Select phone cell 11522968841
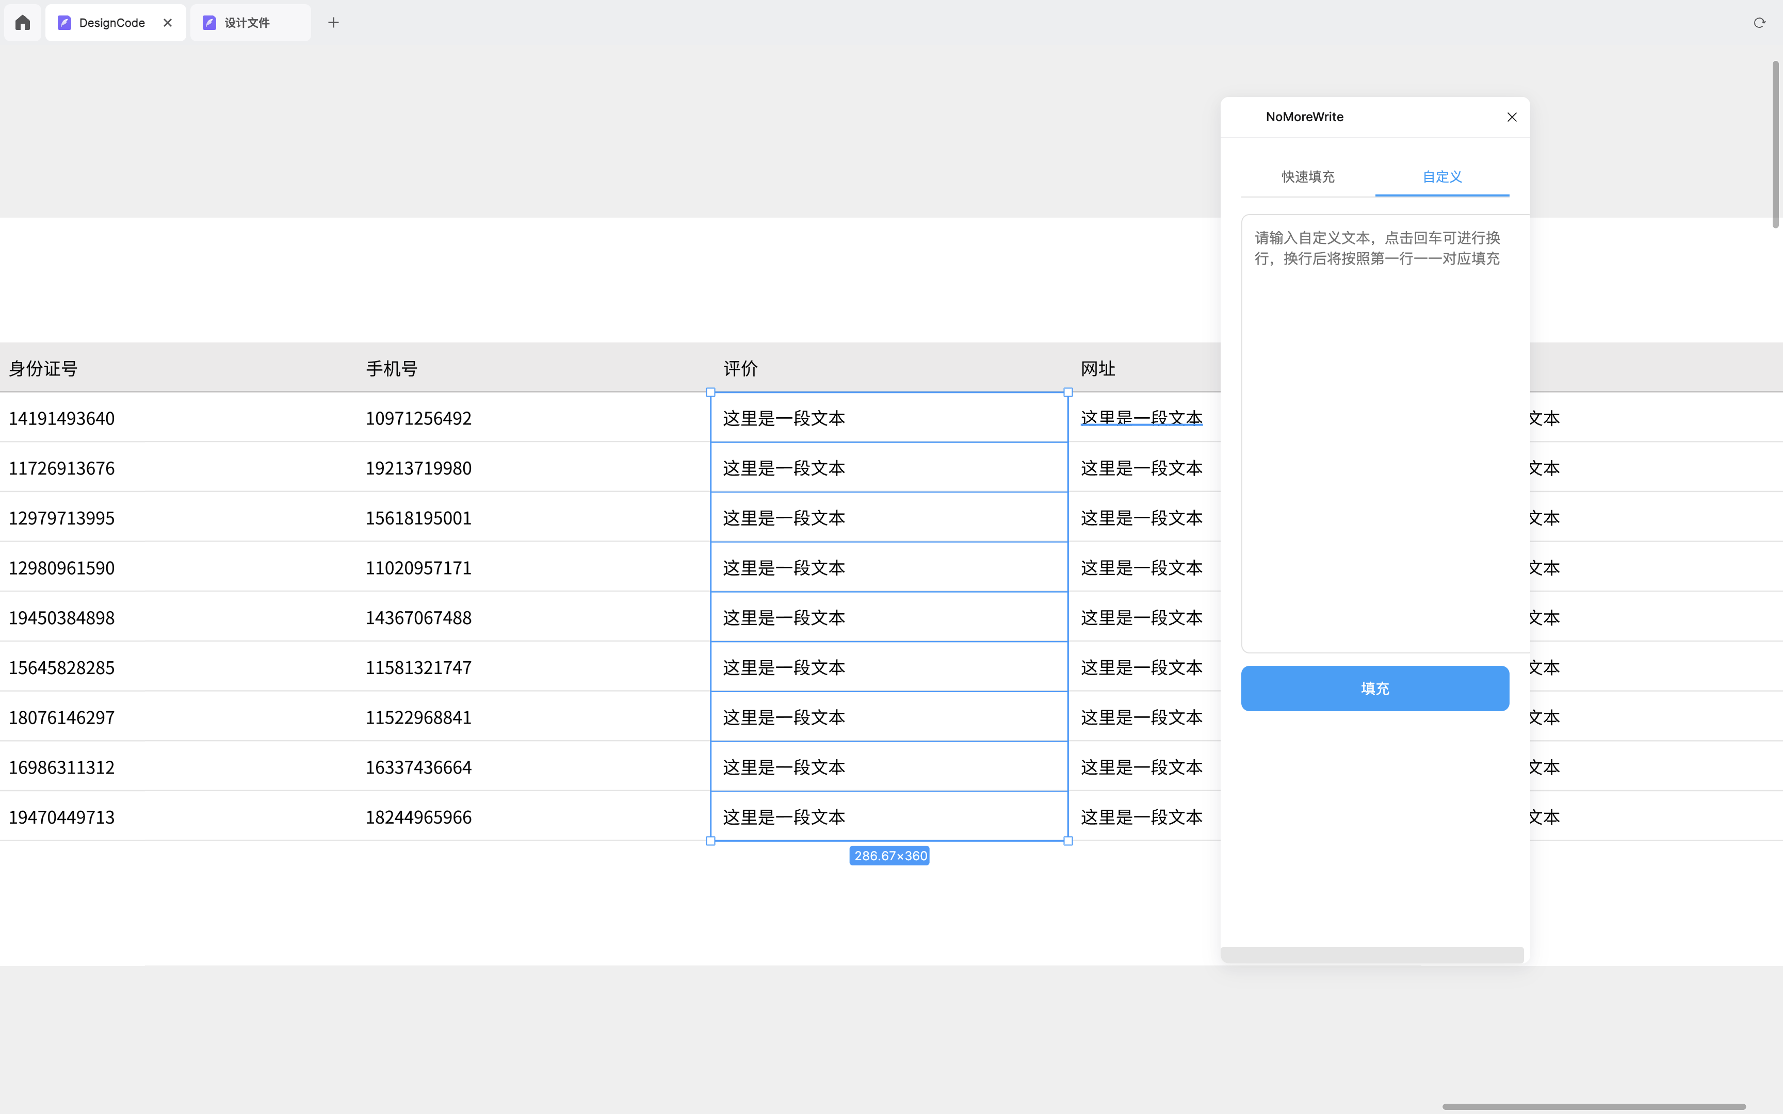This screenshot has width=1783, height=1114. coord(418,717)
